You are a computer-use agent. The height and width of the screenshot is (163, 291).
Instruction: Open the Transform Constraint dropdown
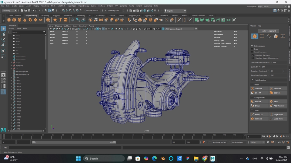[x=269, y=75]
